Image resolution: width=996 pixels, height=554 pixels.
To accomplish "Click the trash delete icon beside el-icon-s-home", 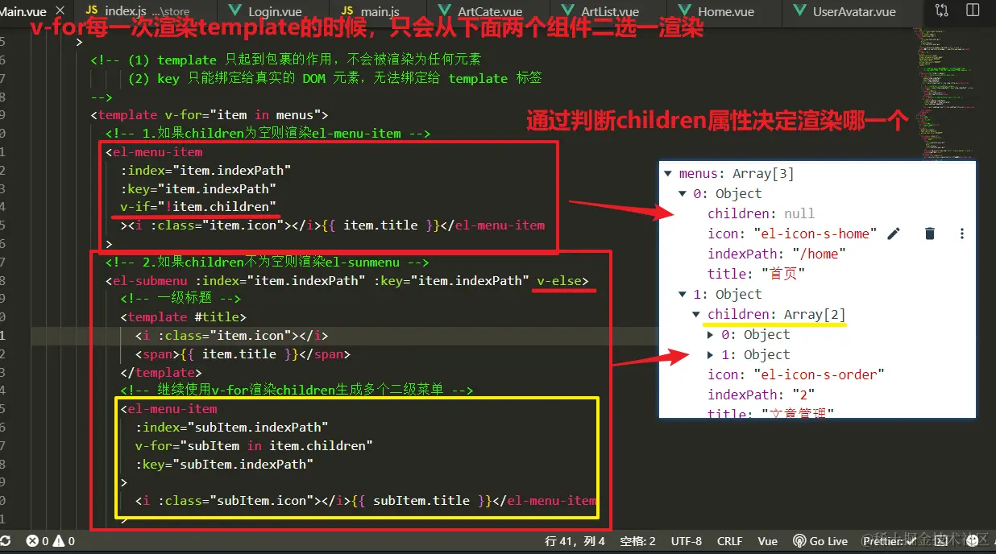I will click(x=929, y=234).
